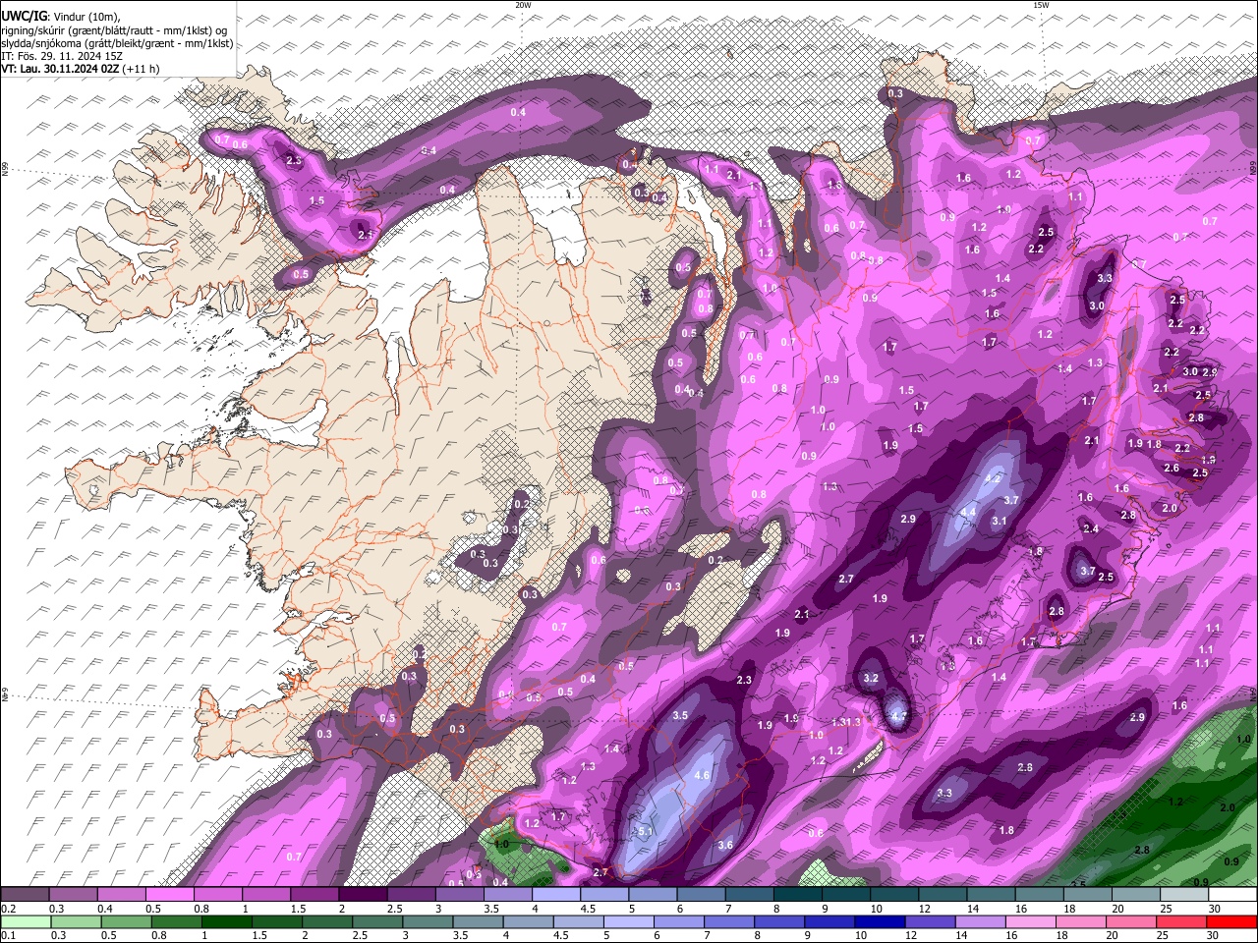The height and width of the screenshot is (943, 1258).
Task: Select the upper scale swatch between 18 and 20
Action: [1089, 894]
